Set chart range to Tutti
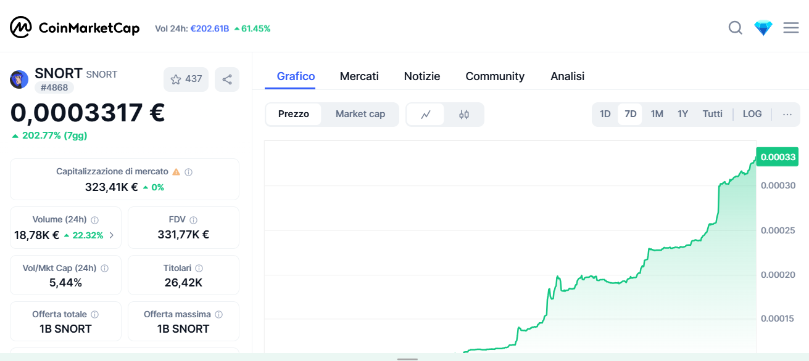Viewport: 809px width, 361px height. tap(713, 114)
